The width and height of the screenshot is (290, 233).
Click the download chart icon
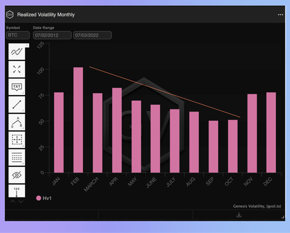pos(239,215)
